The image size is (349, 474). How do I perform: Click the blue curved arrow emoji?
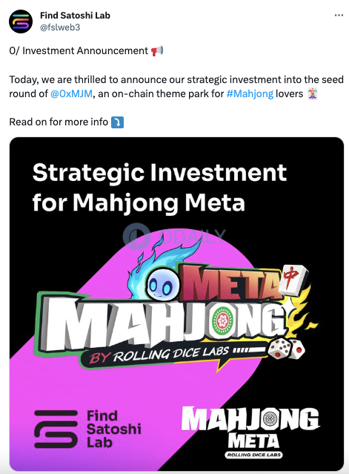(x=117, y=122)
